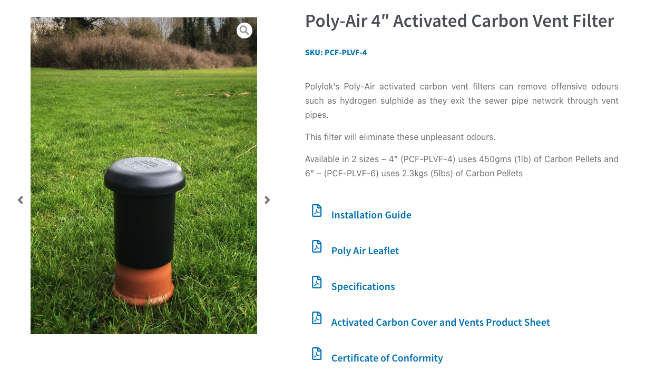The height and width of the screenshot is (371, 656).
Task: Click PDF icon next to Specifications
Action: [x=317, y=282]
